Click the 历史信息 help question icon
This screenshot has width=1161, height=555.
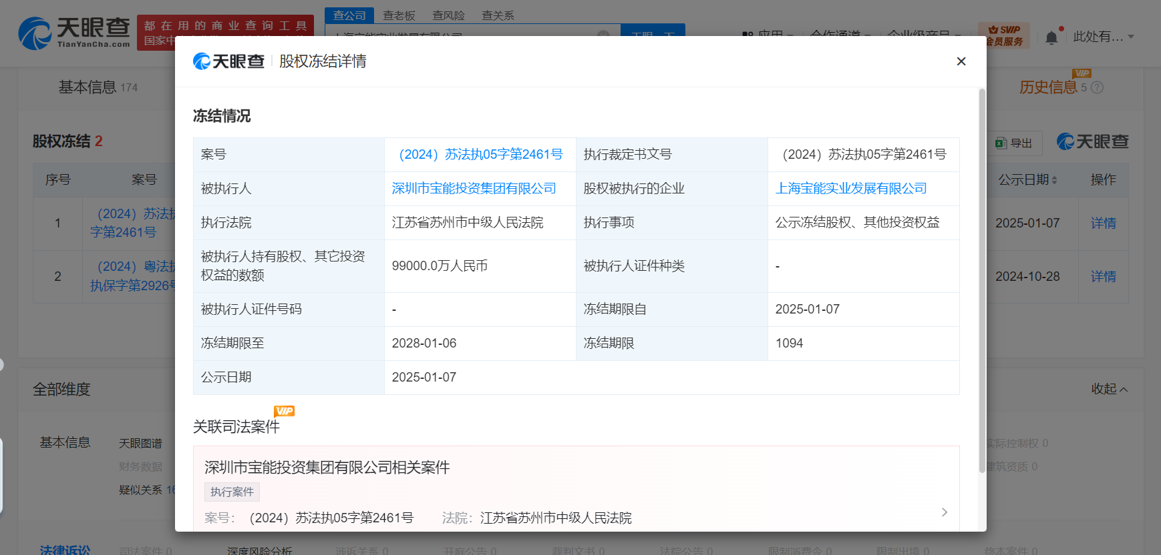(1097, 87)
